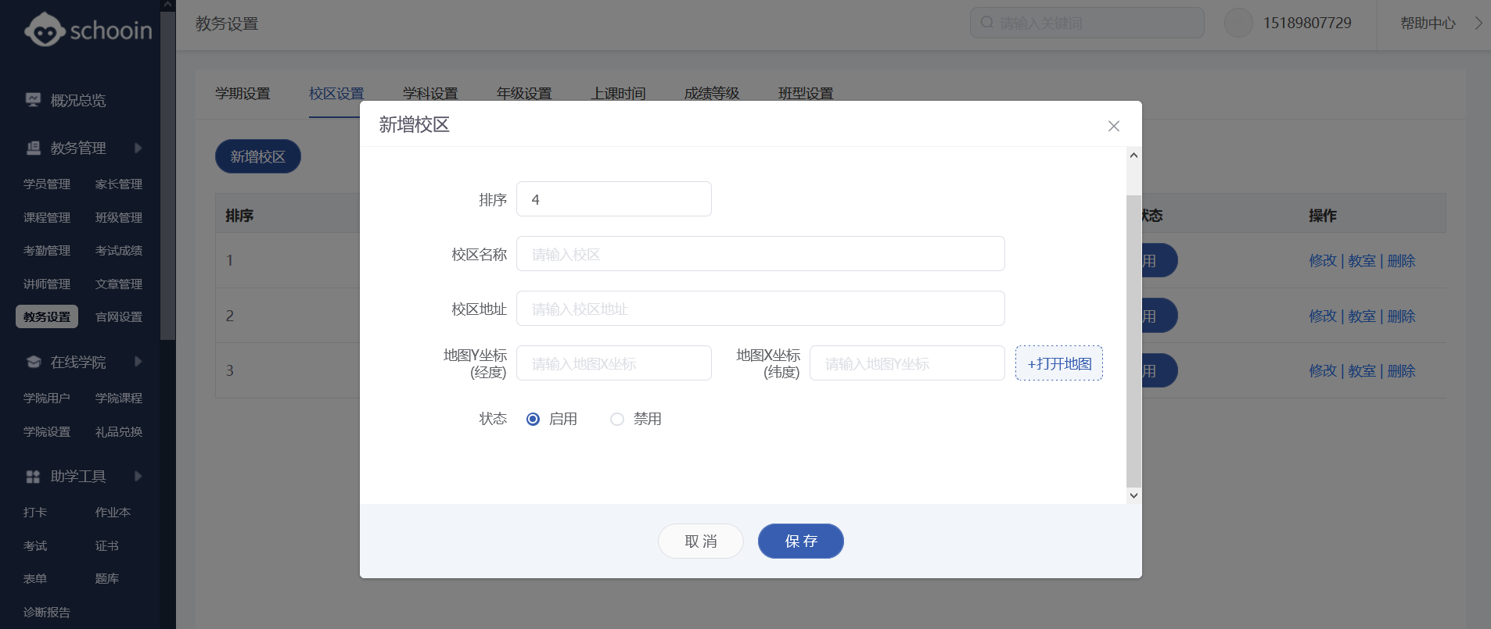
Task: Click the 助学工具 grid icon
Action: [x=33, y=477]
